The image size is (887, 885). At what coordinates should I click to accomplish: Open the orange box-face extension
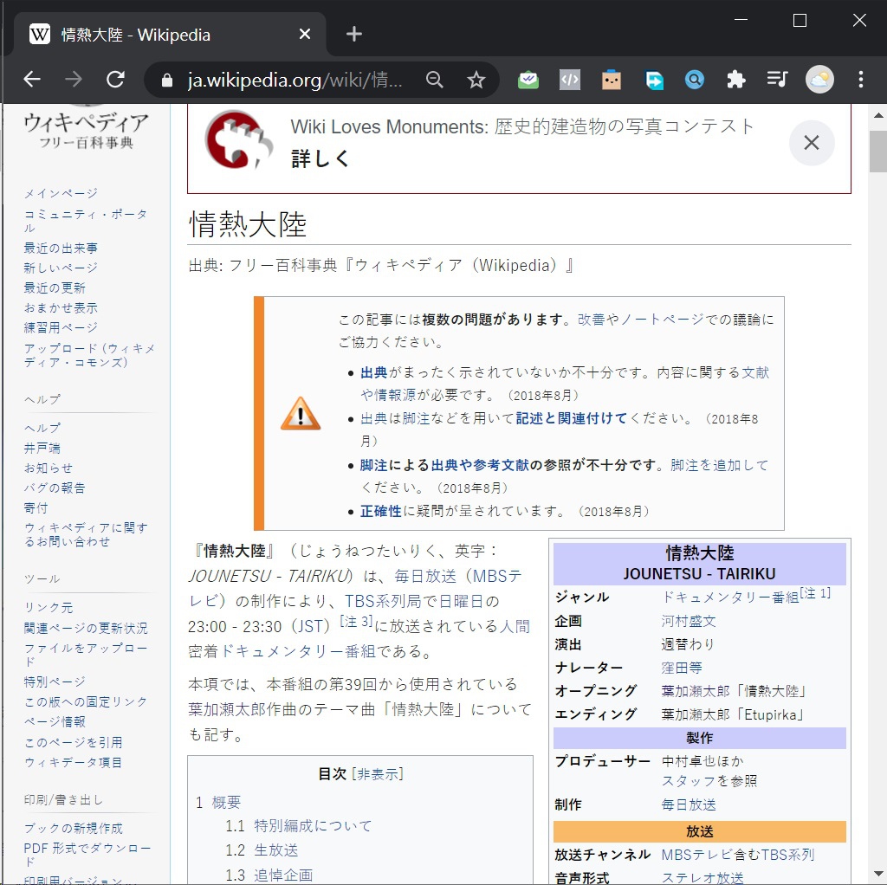(612, 80)
